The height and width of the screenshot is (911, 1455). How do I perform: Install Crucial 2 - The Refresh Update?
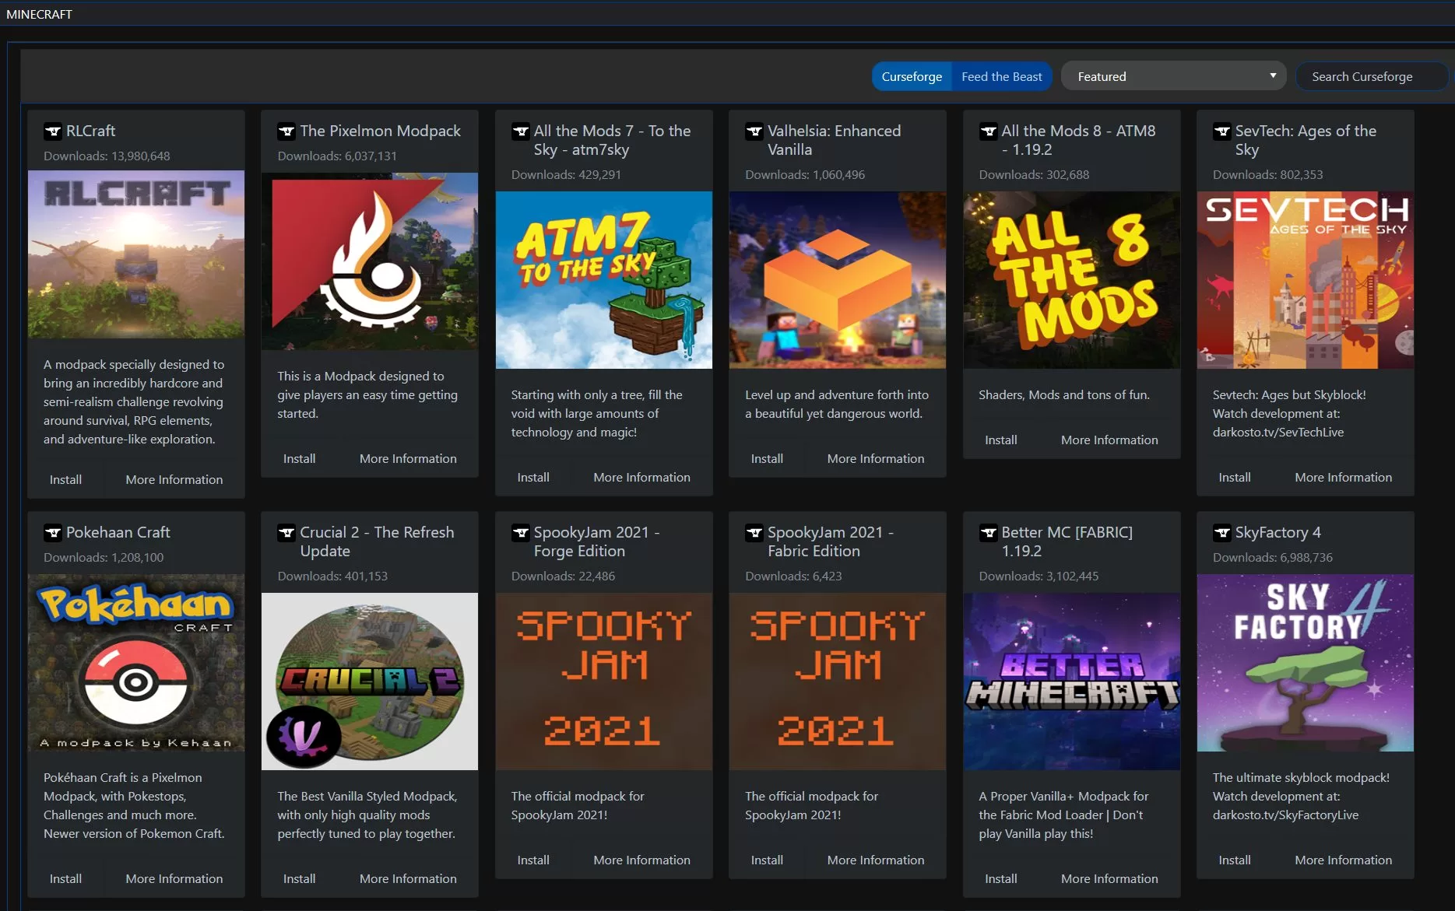(x=299, y=879)
